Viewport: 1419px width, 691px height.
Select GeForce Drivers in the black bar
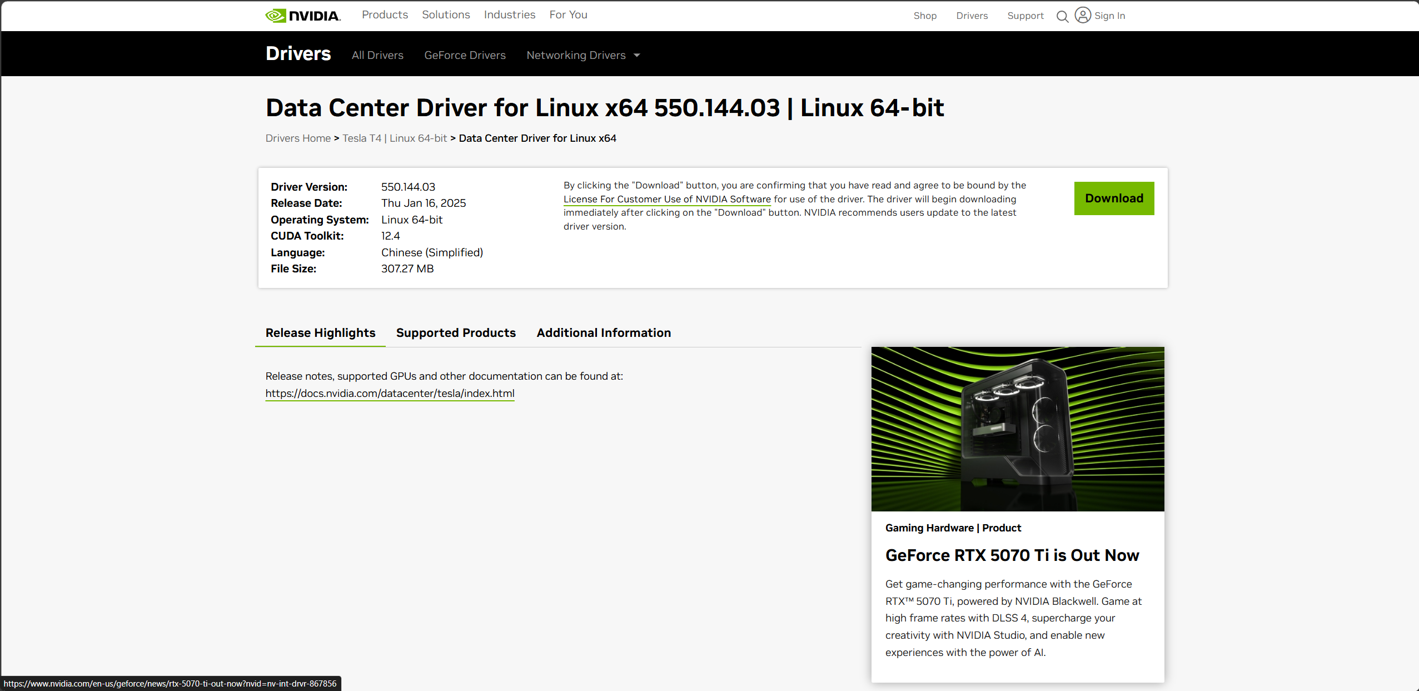tap(465, 55)
